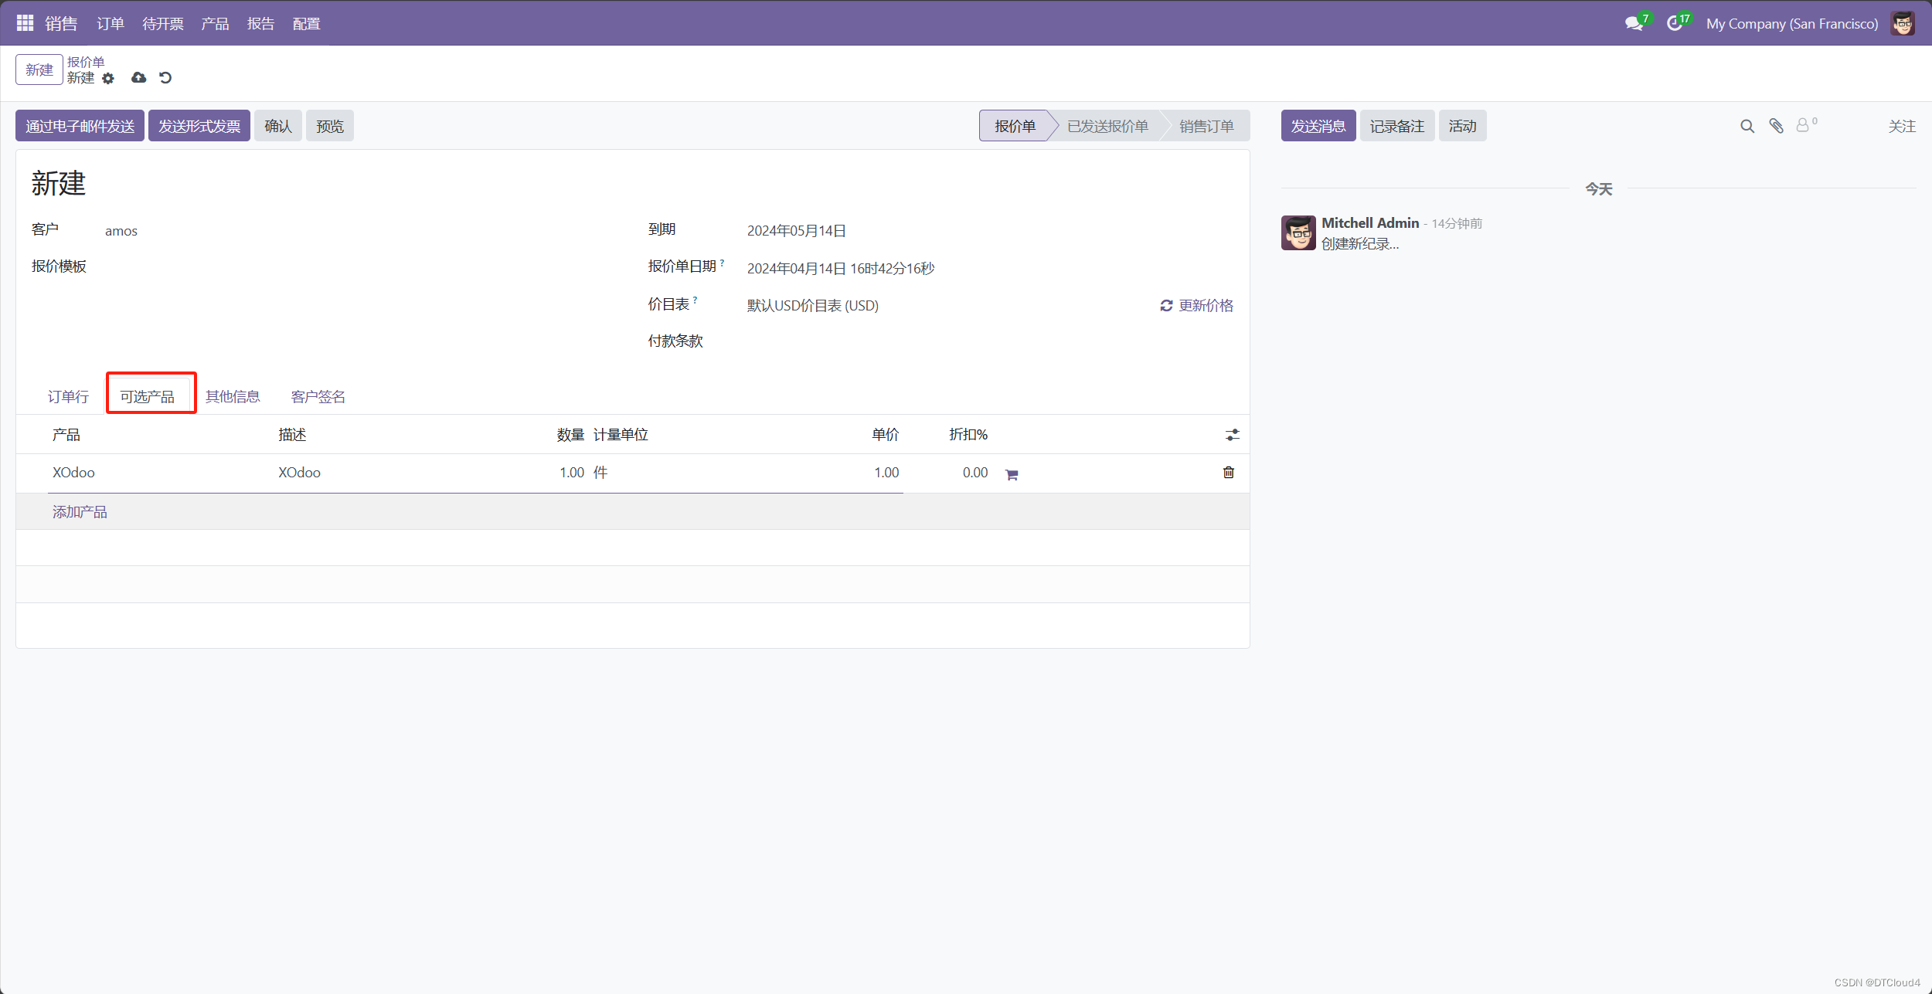Save record manually with cloud icon
The width and height of the screenshot is (1932, 994).
138,78
